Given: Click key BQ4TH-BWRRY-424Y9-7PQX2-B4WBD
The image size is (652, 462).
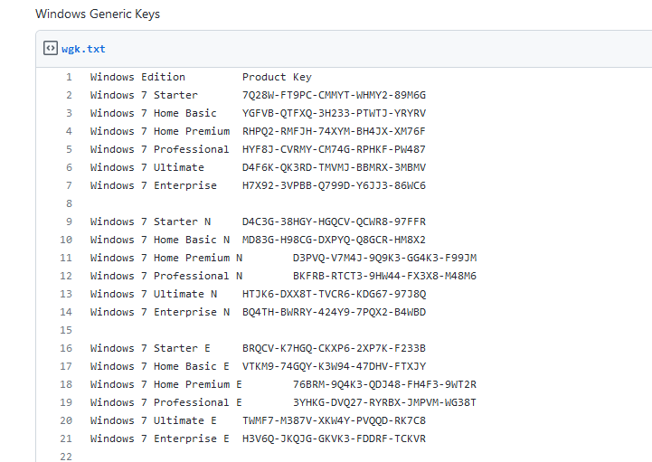Looking at the screenshot, I should 334,312.
